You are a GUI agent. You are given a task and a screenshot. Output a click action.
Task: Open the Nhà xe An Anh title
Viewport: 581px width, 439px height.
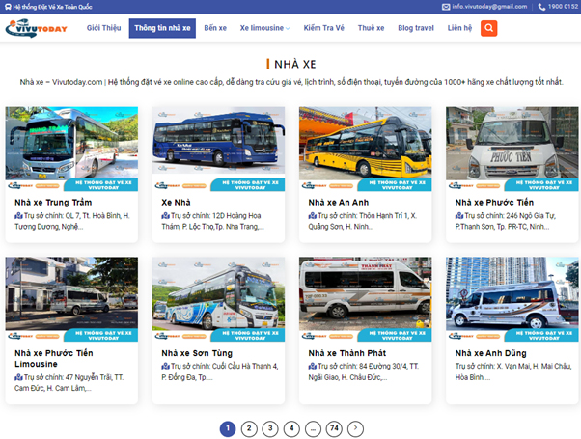[339, 203]
